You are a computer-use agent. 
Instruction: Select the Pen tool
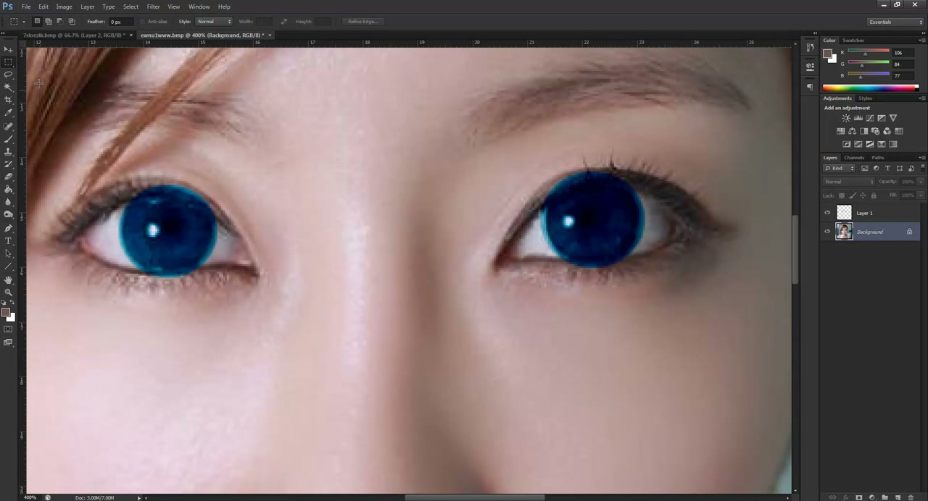pos(9,228)
